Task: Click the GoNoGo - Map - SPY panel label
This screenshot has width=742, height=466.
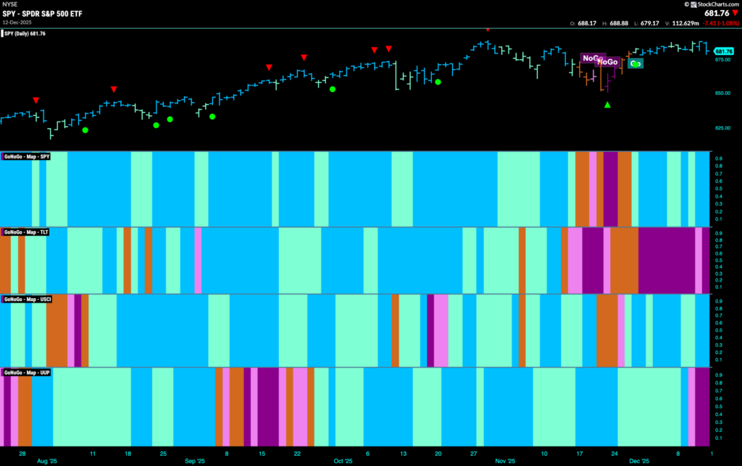Action: coord(27,156)
